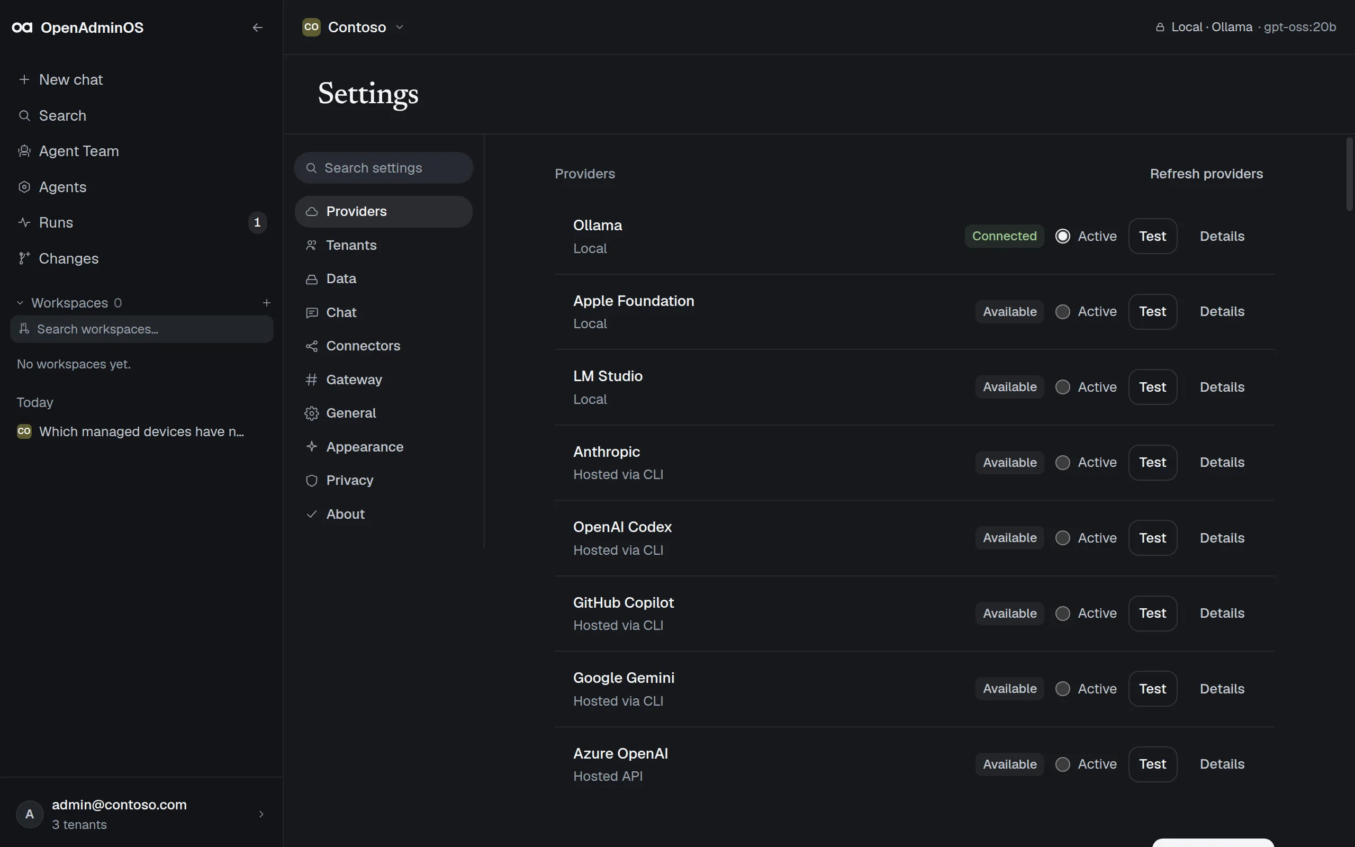The image size is (1355, 847).
Task: Select the Ollama Active radio button
Action: pyautogui.click(x=1063, y=237)
